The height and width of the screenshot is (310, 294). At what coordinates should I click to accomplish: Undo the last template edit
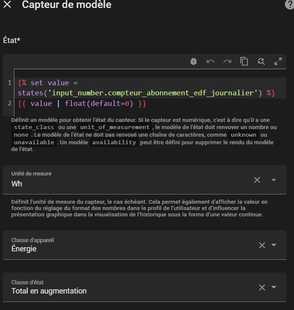(x=210, y=61)
